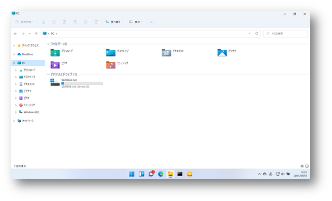
Task: Select the ミュージック folder icon in main pane
Action: point(111,65)
